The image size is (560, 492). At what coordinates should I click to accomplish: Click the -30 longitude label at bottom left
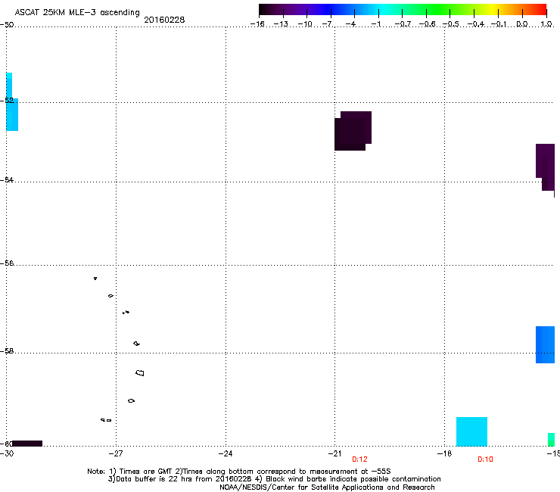pyautogui.click(x=7, y=453)
